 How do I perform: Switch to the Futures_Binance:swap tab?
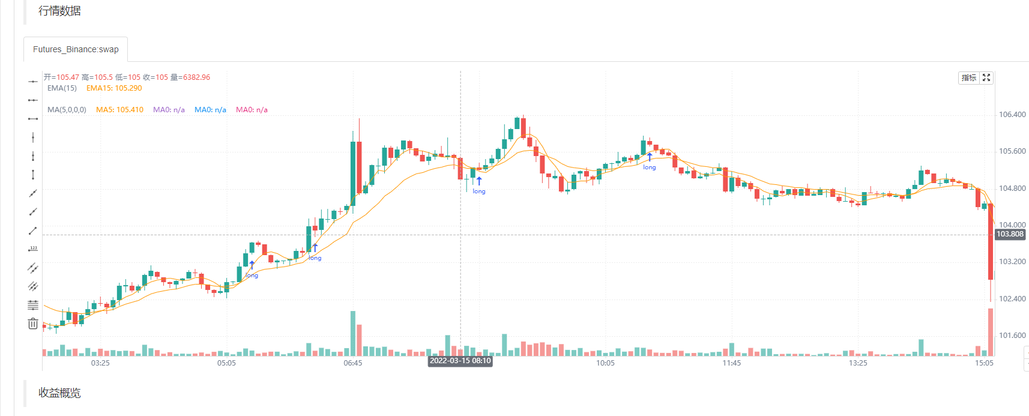(76, 49)
